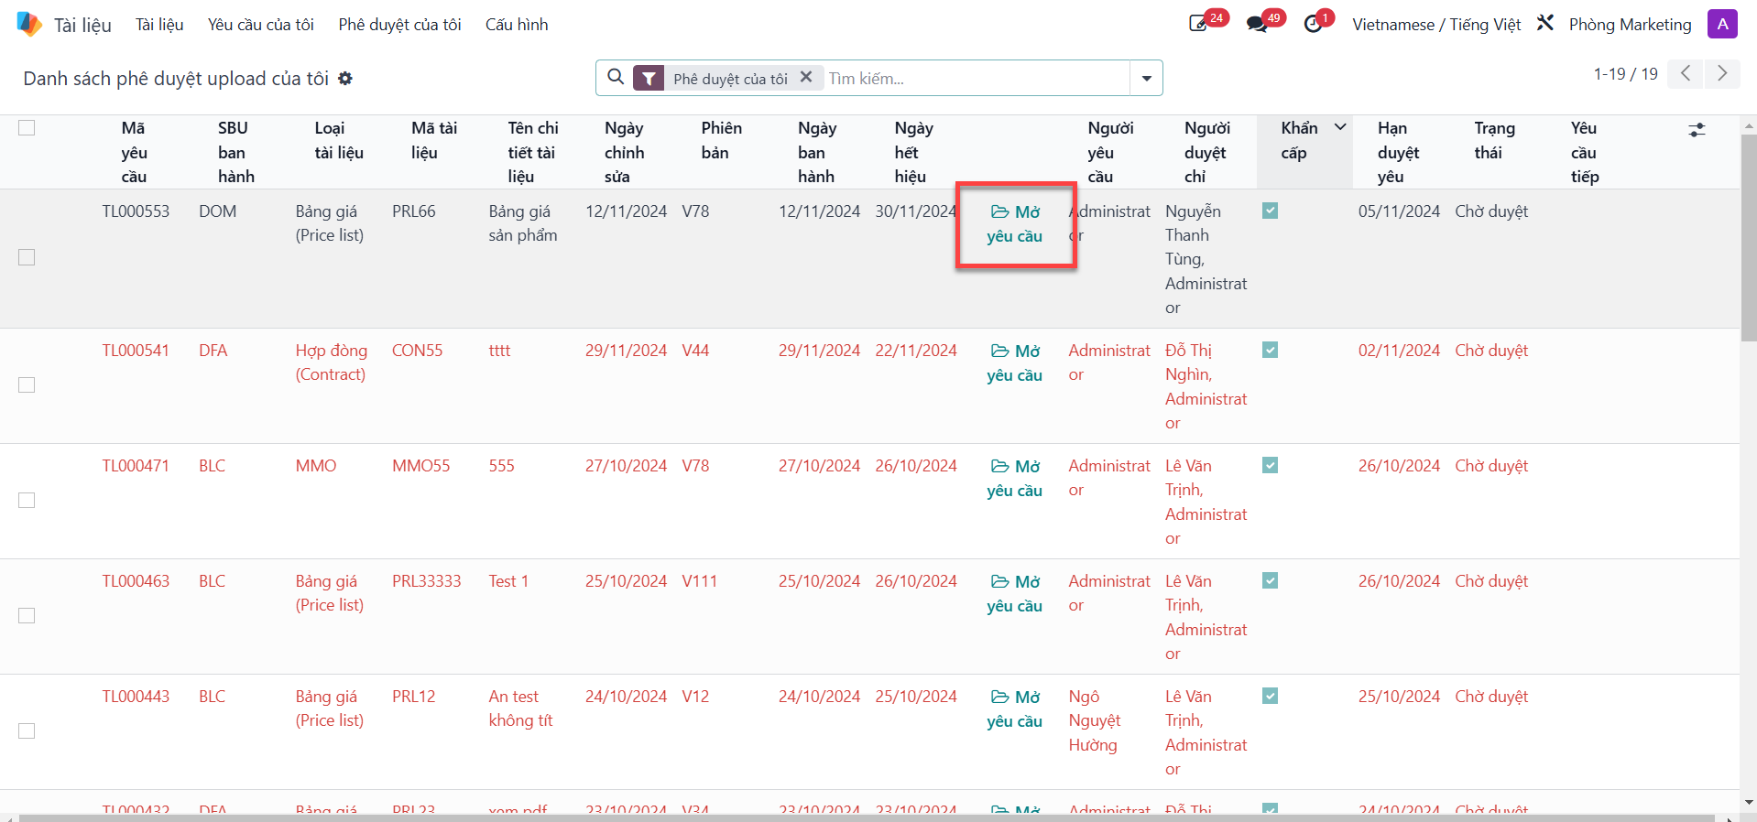Image resolution: width=1757 pixels, height=822 pixels.
Task: Click the Tìm kiếm search input
Action: pos(976,79)
